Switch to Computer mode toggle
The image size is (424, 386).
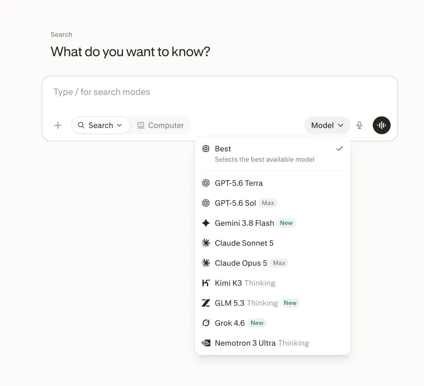pyautogui.click(x=161, y=125)
